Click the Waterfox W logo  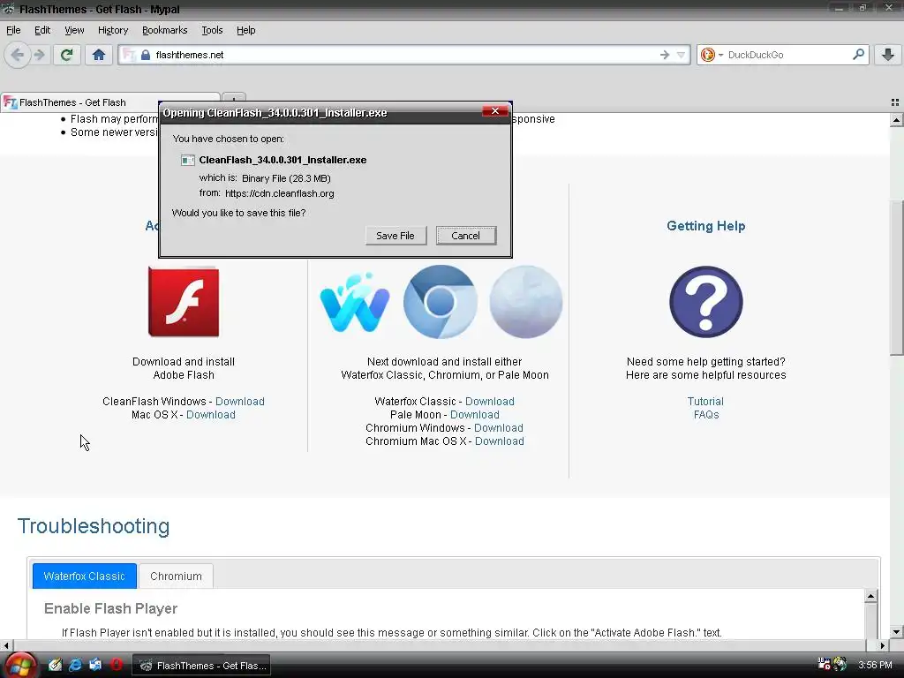pyautogui.click(x=355, y=303)
